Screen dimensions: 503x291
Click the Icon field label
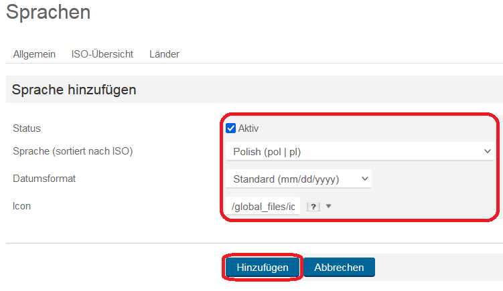coord(22,206)
